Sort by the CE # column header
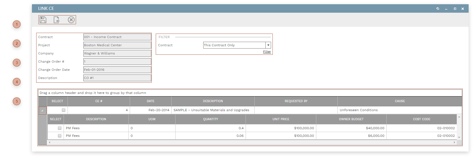 (x=99, y=101)
